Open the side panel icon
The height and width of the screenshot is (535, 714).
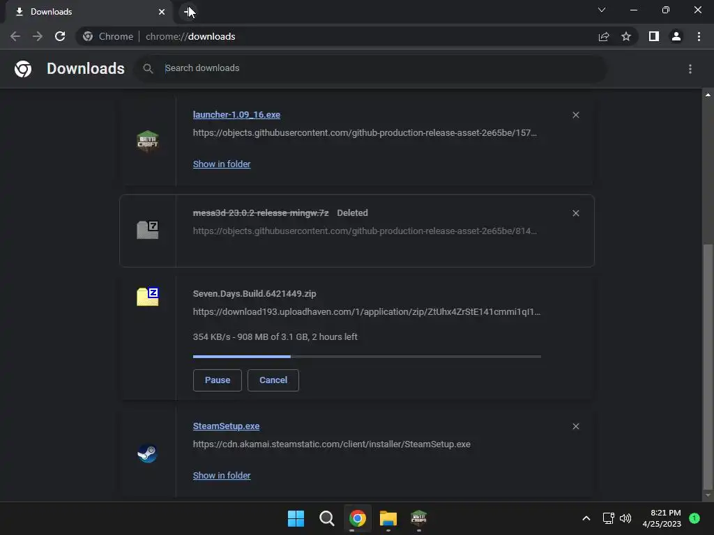coord(654,36)
